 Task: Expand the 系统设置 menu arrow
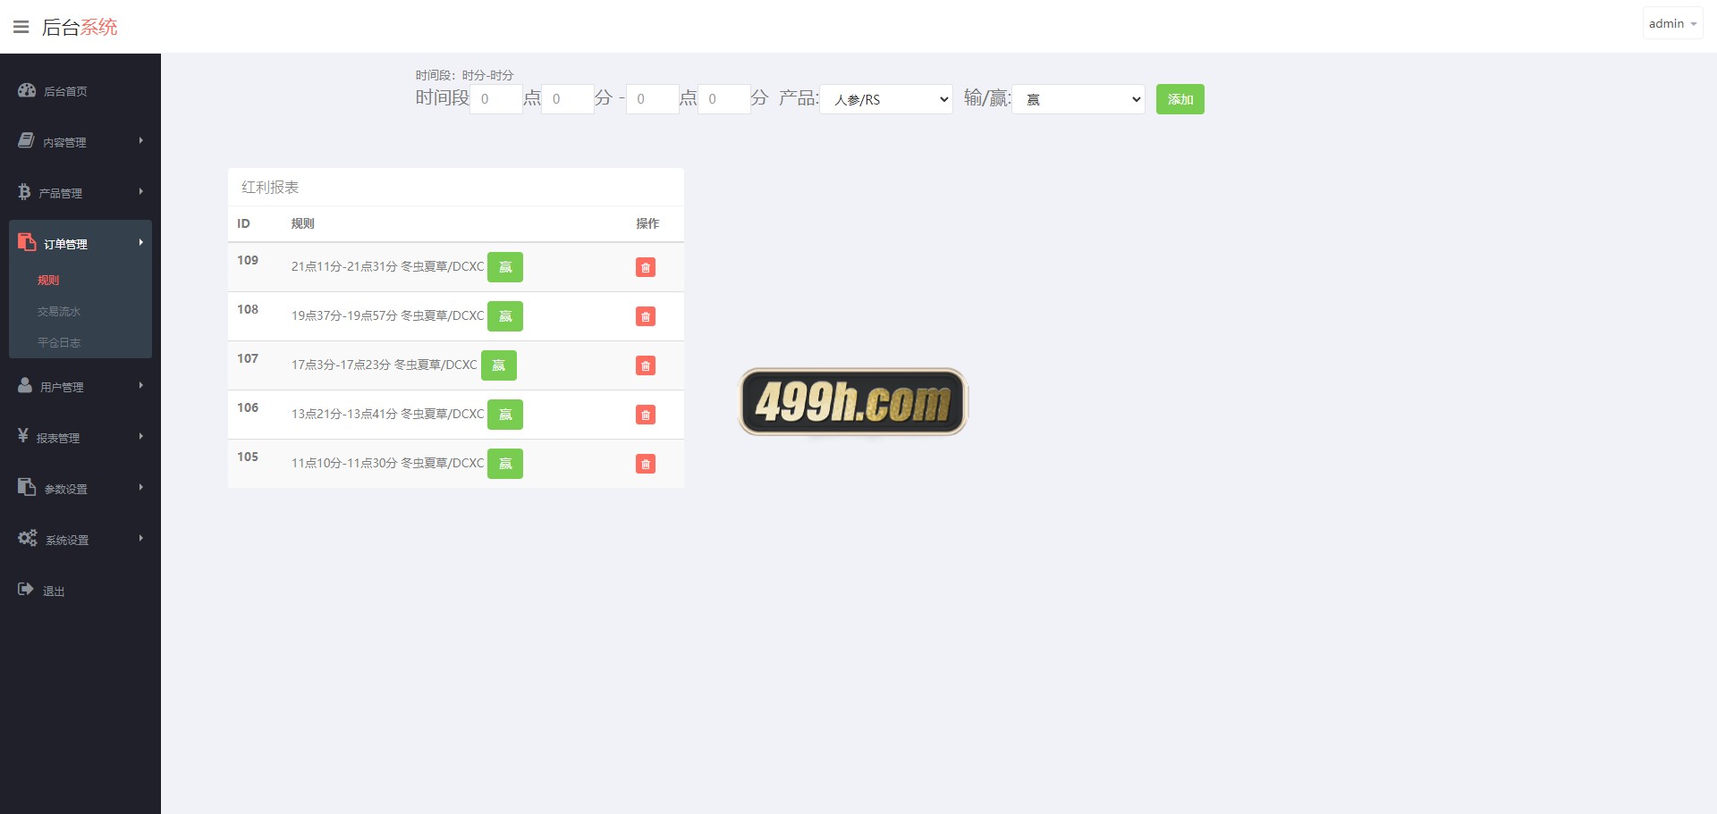[x=140, y=539]
